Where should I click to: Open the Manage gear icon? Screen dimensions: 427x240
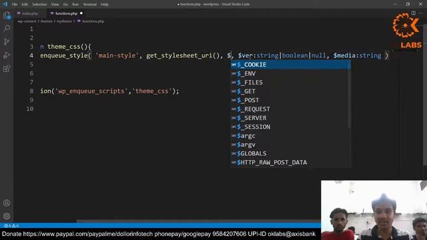tap(7, 216)
